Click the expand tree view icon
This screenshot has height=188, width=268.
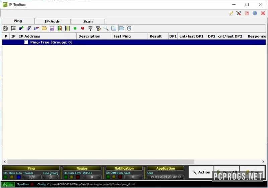pyautogui.click(x=6, y=28)
